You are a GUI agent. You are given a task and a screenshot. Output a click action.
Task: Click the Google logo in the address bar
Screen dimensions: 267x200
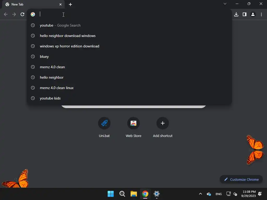(x=33, y=14)
